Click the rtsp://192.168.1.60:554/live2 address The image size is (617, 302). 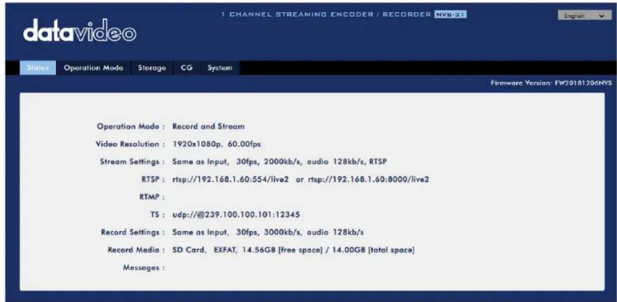(x=231, y=179)
